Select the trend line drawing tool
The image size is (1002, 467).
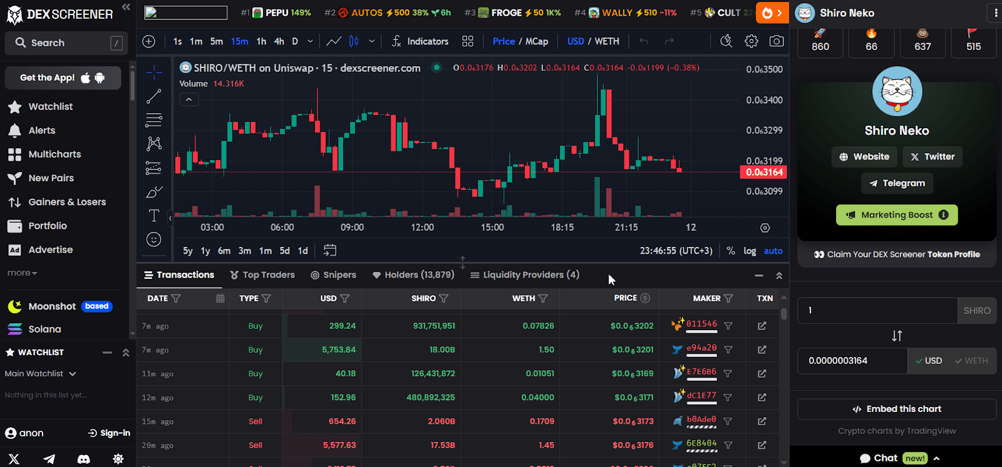pyautogui.click(x=154, y=96)
